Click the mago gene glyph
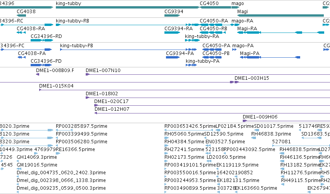 235,7
